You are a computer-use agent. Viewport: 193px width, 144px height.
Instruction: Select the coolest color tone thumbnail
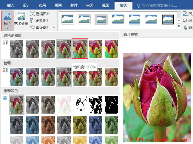tap(16, 77)
